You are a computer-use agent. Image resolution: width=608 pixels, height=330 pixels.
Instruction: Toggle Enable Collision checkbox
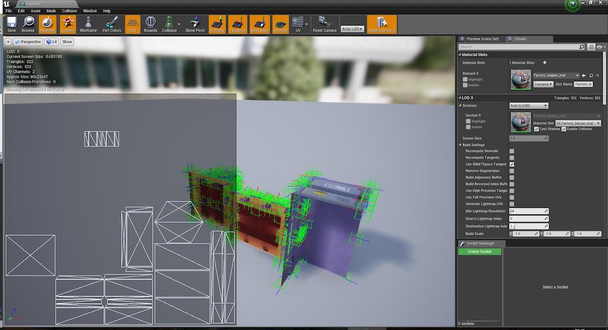[x=564, y=129]
